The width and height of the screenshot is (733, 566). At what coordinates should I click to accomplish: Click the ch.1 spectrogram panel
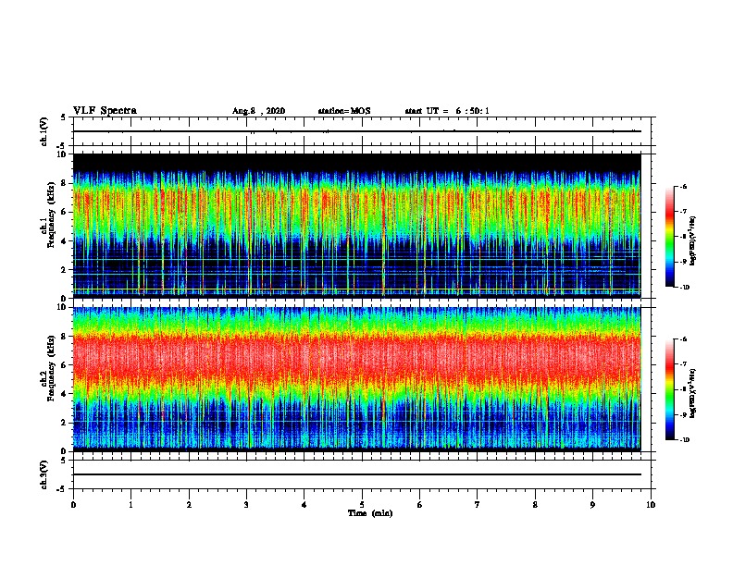(357, 226)
